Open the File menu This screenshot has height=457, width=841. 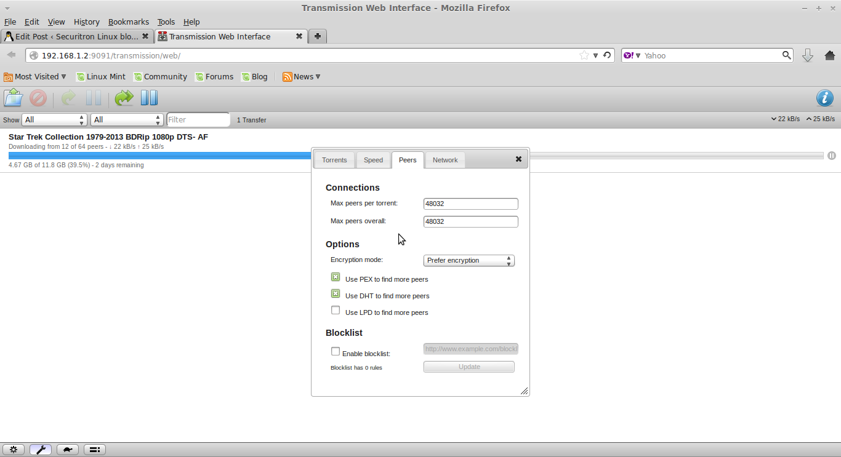coord(10,22)
